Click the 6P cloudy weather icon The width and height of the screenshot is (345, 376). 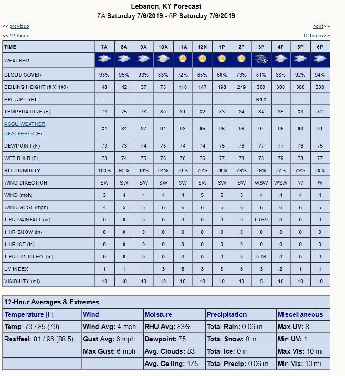[320, 59]
